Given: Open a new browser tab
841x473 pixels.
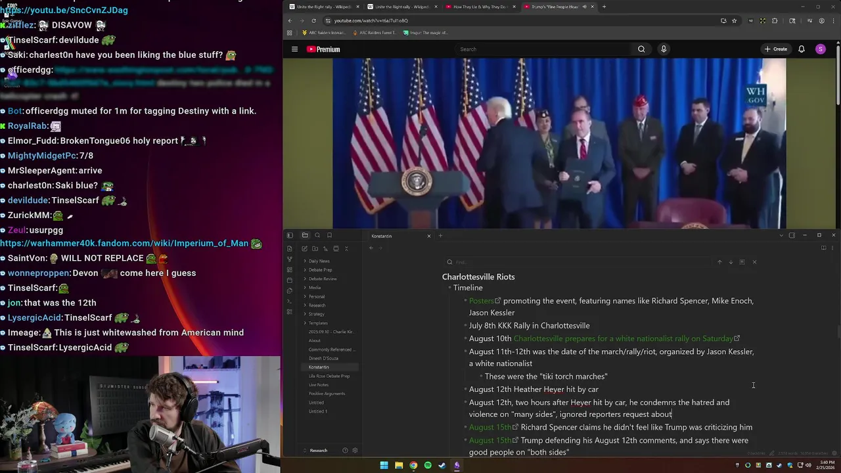Looking at the screenshot, I should point(604,7).
